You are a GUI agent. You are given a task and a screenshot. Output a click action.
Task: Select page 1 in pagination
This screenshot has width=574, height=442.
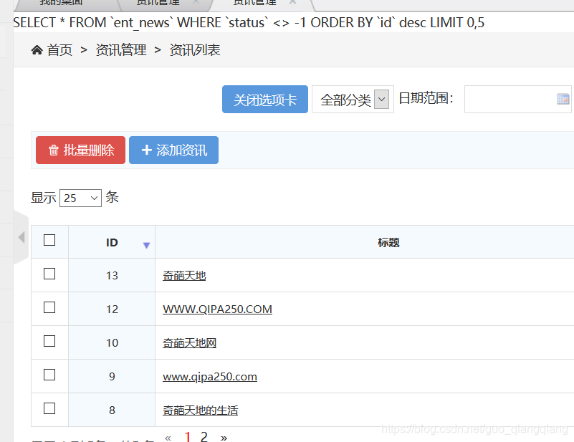coord(188,436)
